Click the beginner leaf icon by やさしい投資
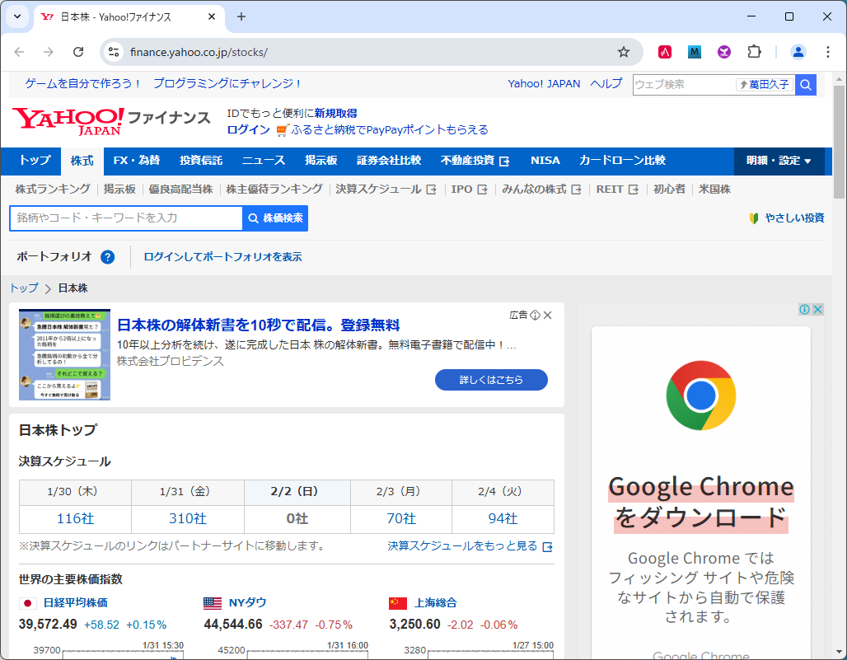This screenshot has height=660, width=847. click(x=754, y=218)
